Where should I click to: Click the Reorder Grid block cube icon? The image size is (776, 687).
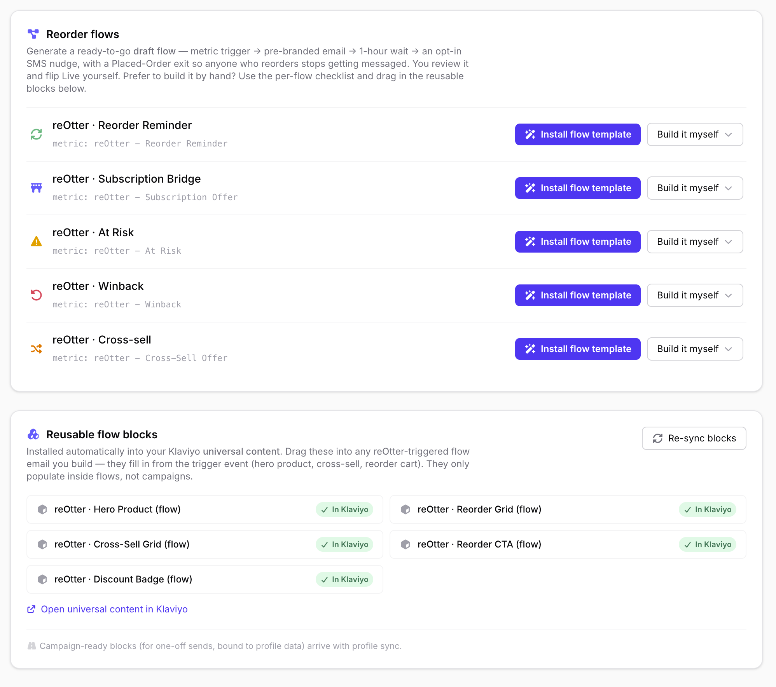[405, 509]
